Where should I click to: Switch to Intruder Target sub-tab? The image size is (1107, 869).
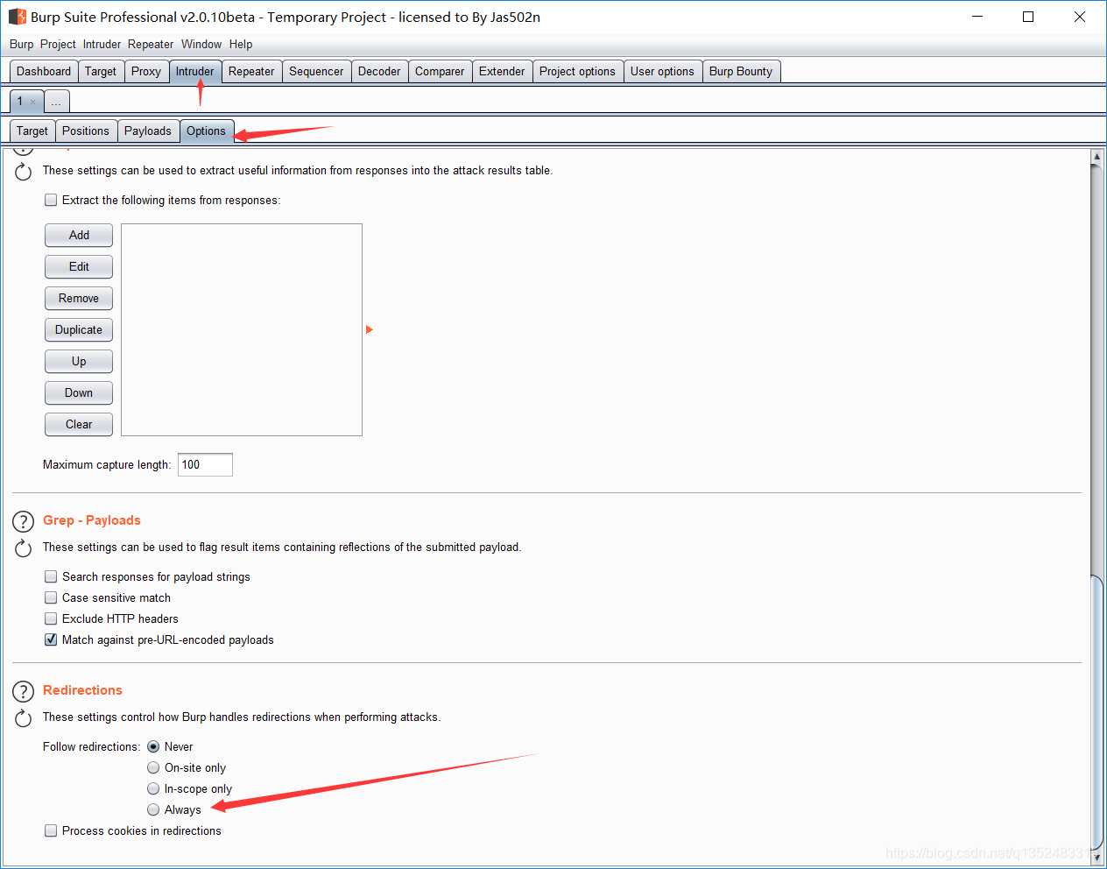(x=32, y=131)
